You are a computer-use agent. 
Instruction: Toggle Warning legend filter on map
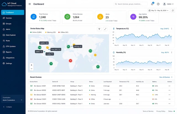click(50, 32)
